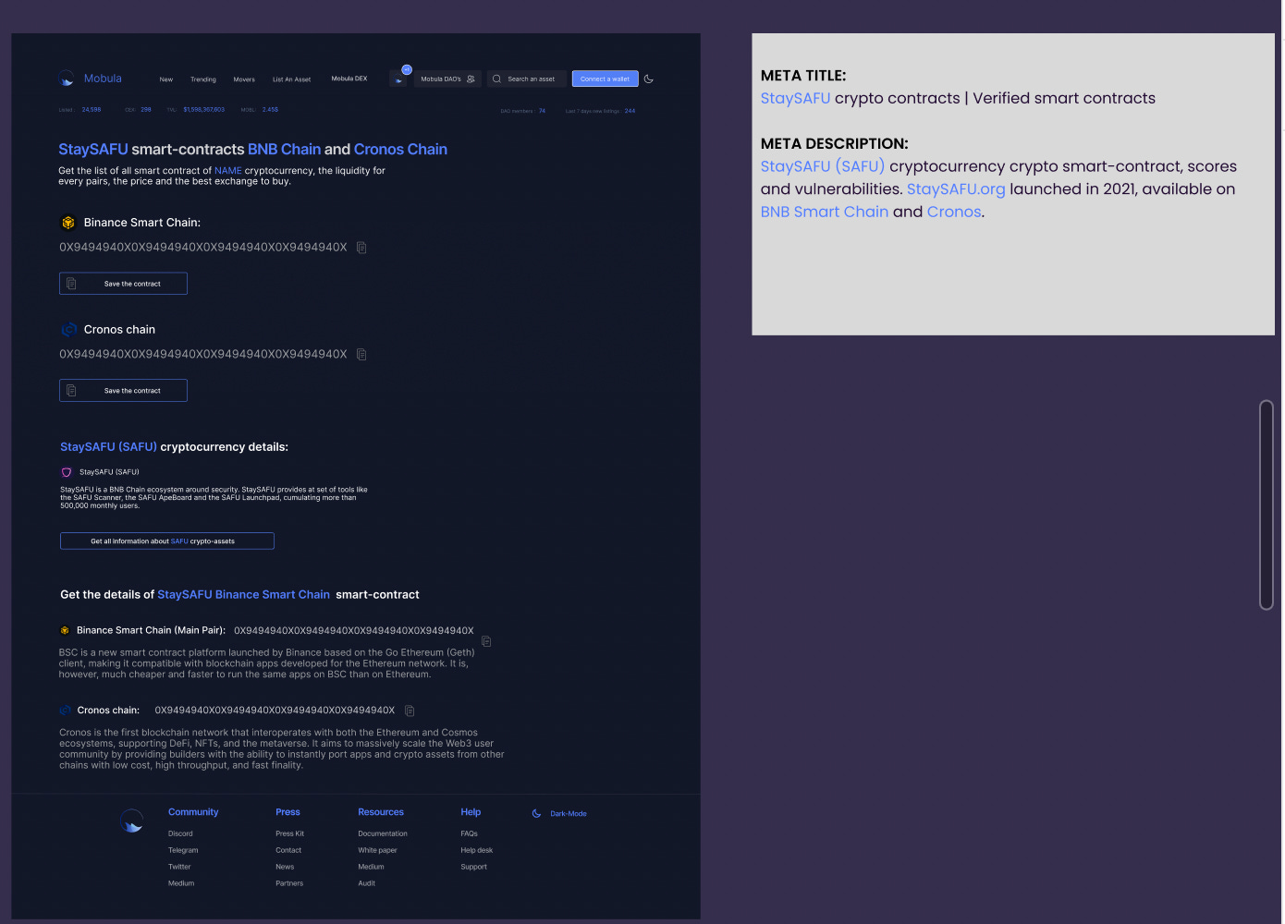Screen dimensions: 1285x924
Task: Open the Movers menu item
Action: 244,79
